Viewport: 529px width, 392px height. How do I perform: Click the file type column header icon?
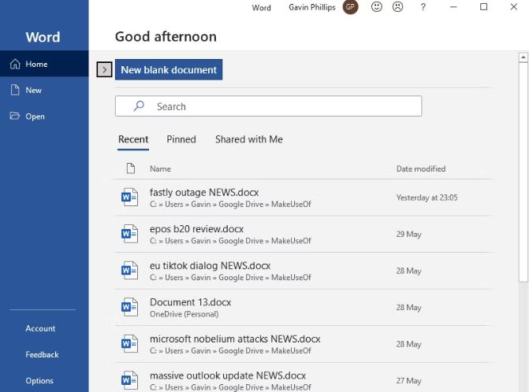click(131, 168)
